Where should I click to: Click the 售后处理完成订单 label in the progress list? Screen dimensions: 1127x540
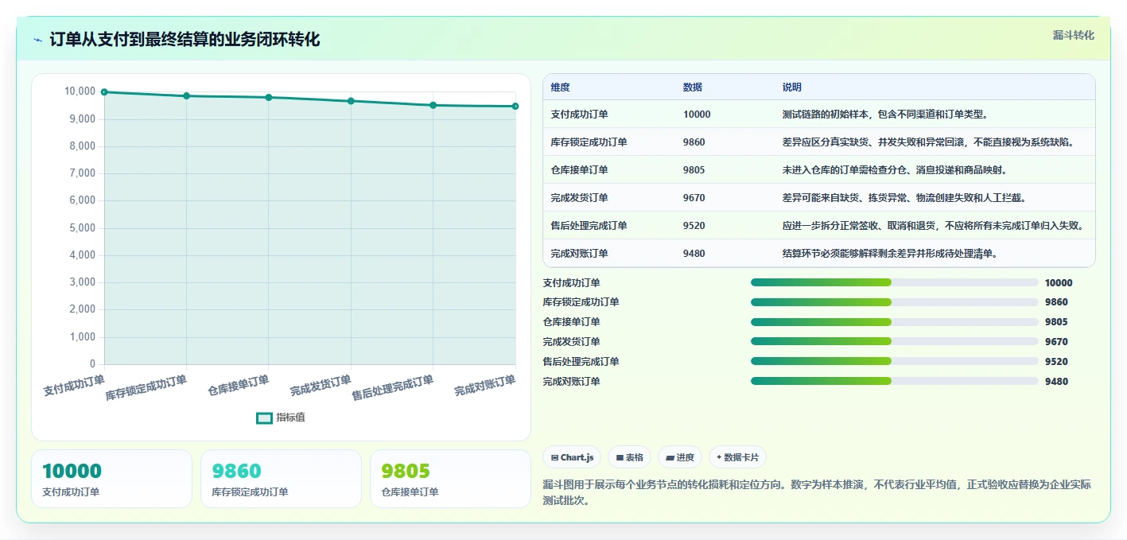(x=581, y=362)
